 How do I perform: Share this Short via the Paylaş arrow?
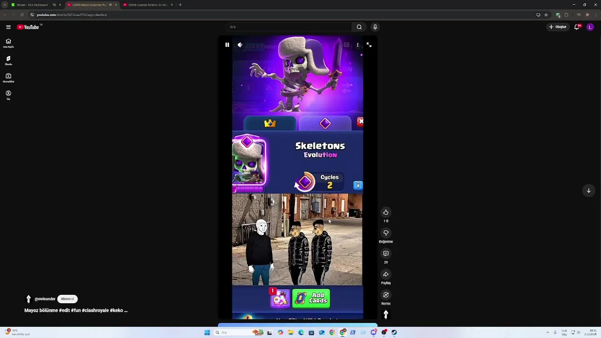pos(386,274)
